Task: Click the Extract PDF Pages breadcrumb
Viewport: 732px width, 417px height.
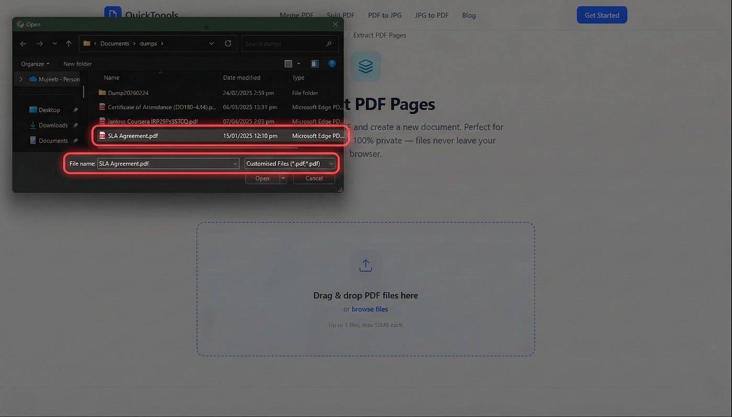Action: click(380, 36)
